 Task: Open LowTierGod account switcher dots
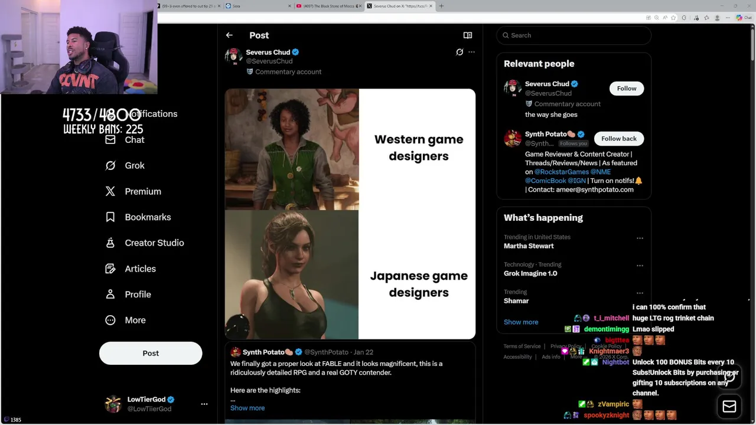[x=204, y=404]
